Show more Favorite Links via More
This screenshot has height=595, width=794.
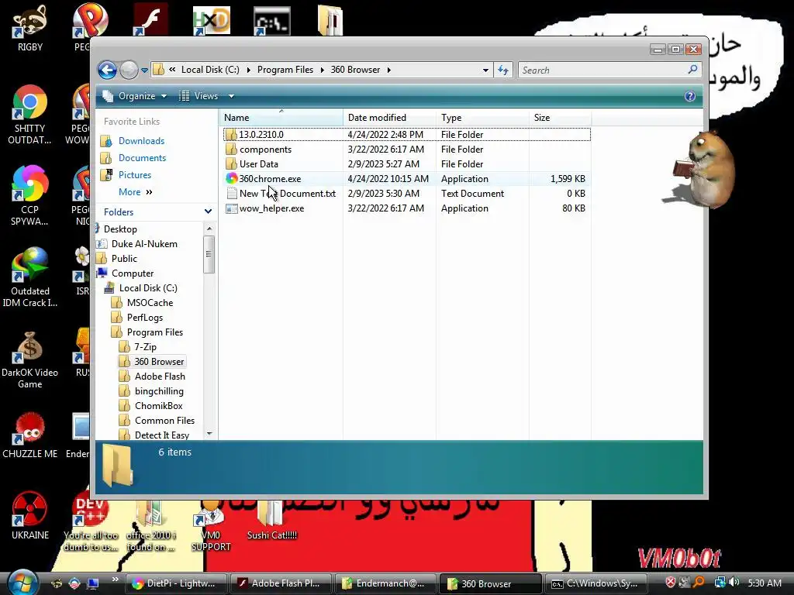(x=135, y=192)
